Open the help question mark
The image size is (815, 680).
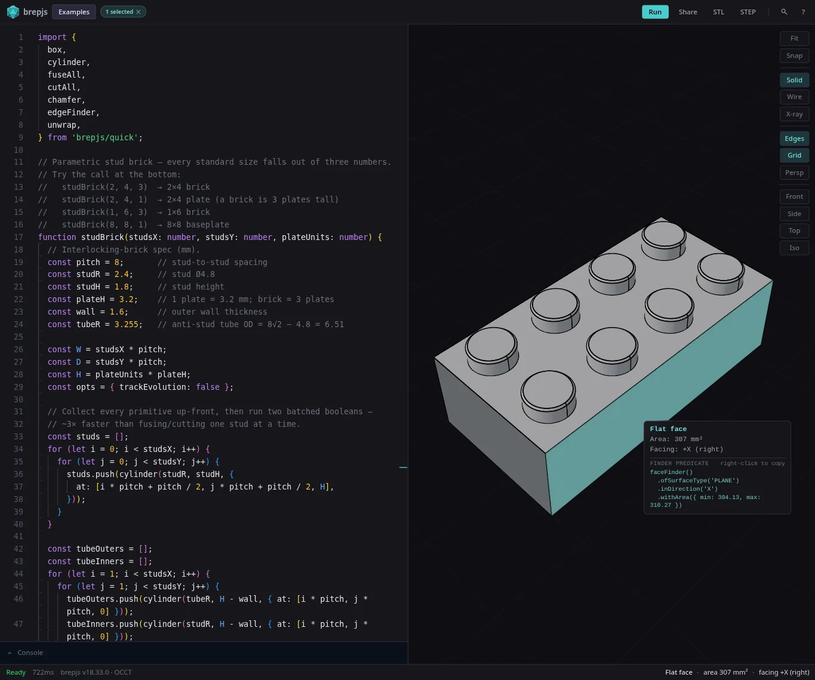(x=803, y=12)
